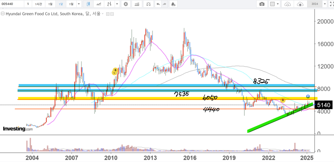Viewport: 334px width, 162px height.
Task: Select the yellow horizontal band near 6050
Action: pyautogui.click(x=168, y=98)
